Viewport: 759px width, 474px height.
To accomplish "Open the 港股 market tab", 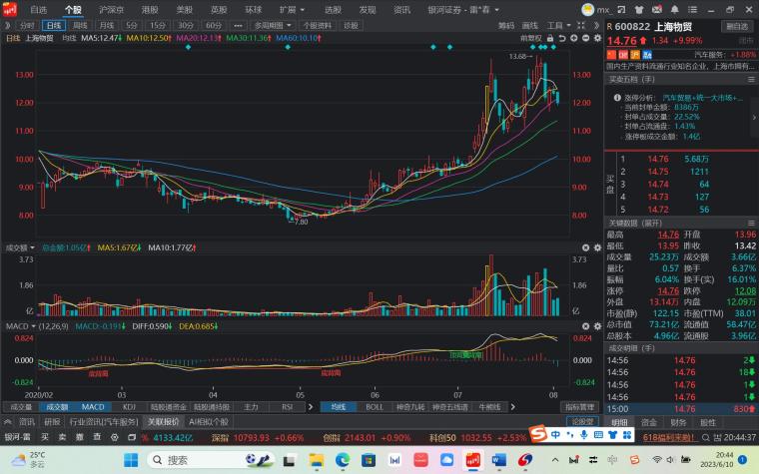I will point(150,9).
